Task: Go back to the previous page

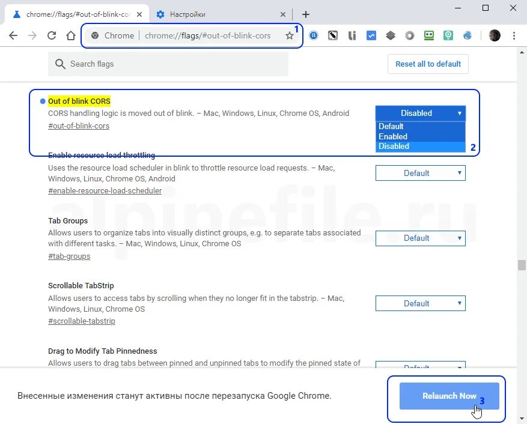Action: [13, 35]
